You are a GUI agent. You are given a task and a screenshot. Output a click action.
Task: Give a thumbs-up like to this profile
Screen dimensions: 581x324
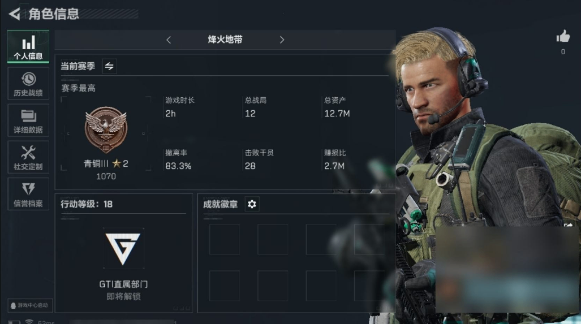563,37
